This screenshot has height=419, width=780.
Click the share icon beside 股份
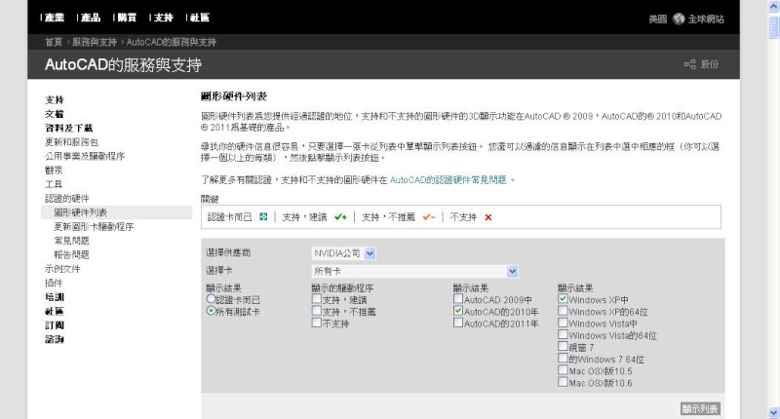[689, 64]
